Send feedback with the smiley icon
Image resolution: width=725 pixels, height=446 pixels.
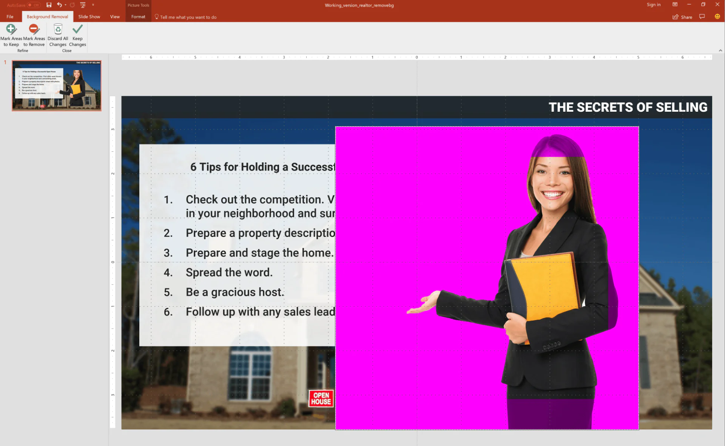717,17
